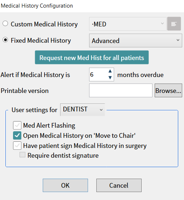
Task: Click the DENTIST dropdown chevron arrow
Action: (101, 110)
